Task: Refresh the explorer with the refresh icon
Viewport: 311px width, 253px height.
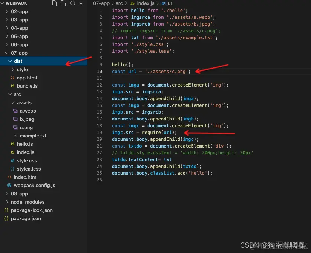Action: click(x=73, y=3)
